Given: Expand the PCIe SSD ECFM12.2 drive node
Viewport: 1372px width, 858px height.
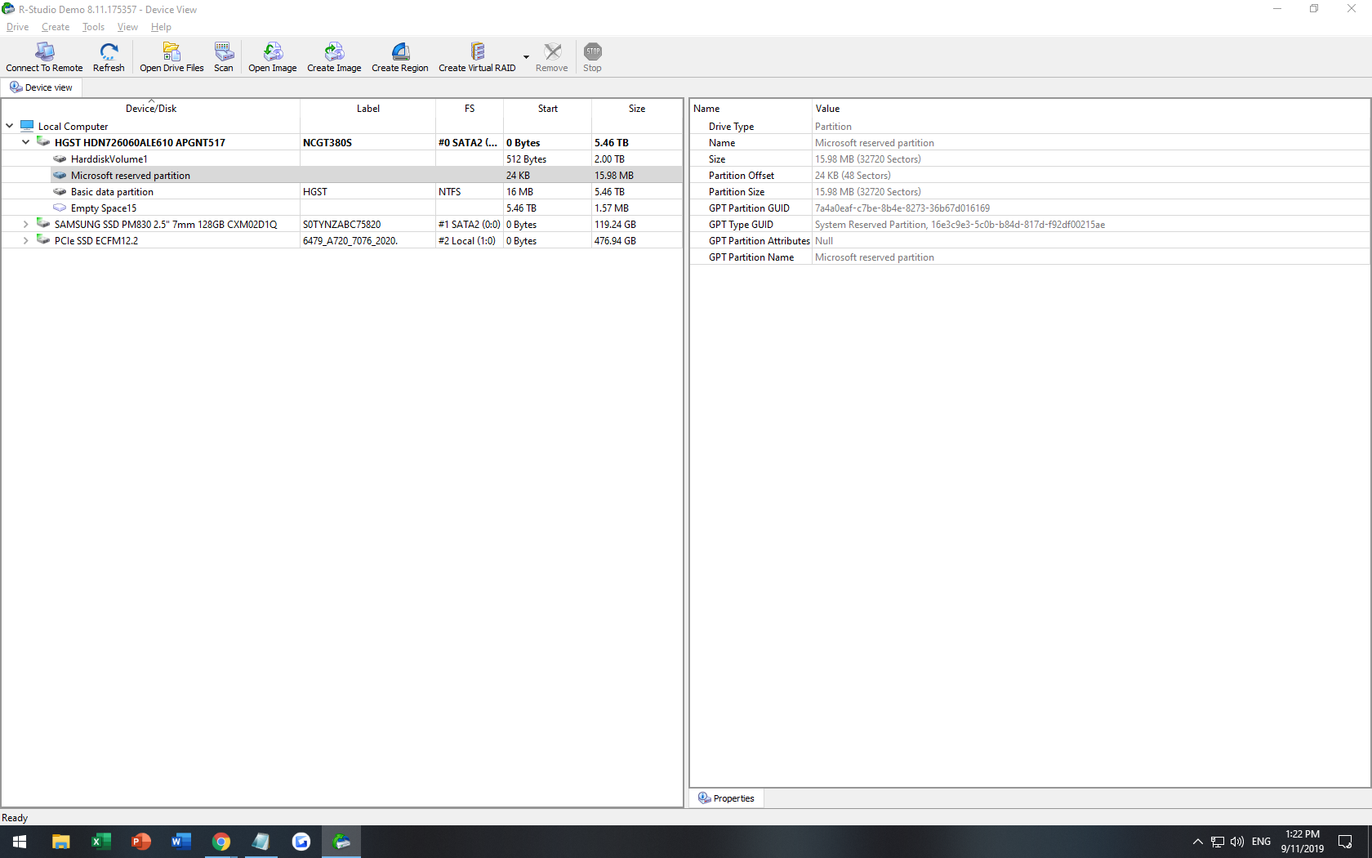Looking at the screenshot, I should 26,240.
